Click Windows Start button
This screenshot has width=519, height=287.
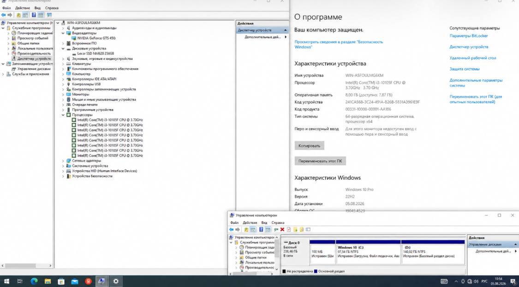(6, 281)
